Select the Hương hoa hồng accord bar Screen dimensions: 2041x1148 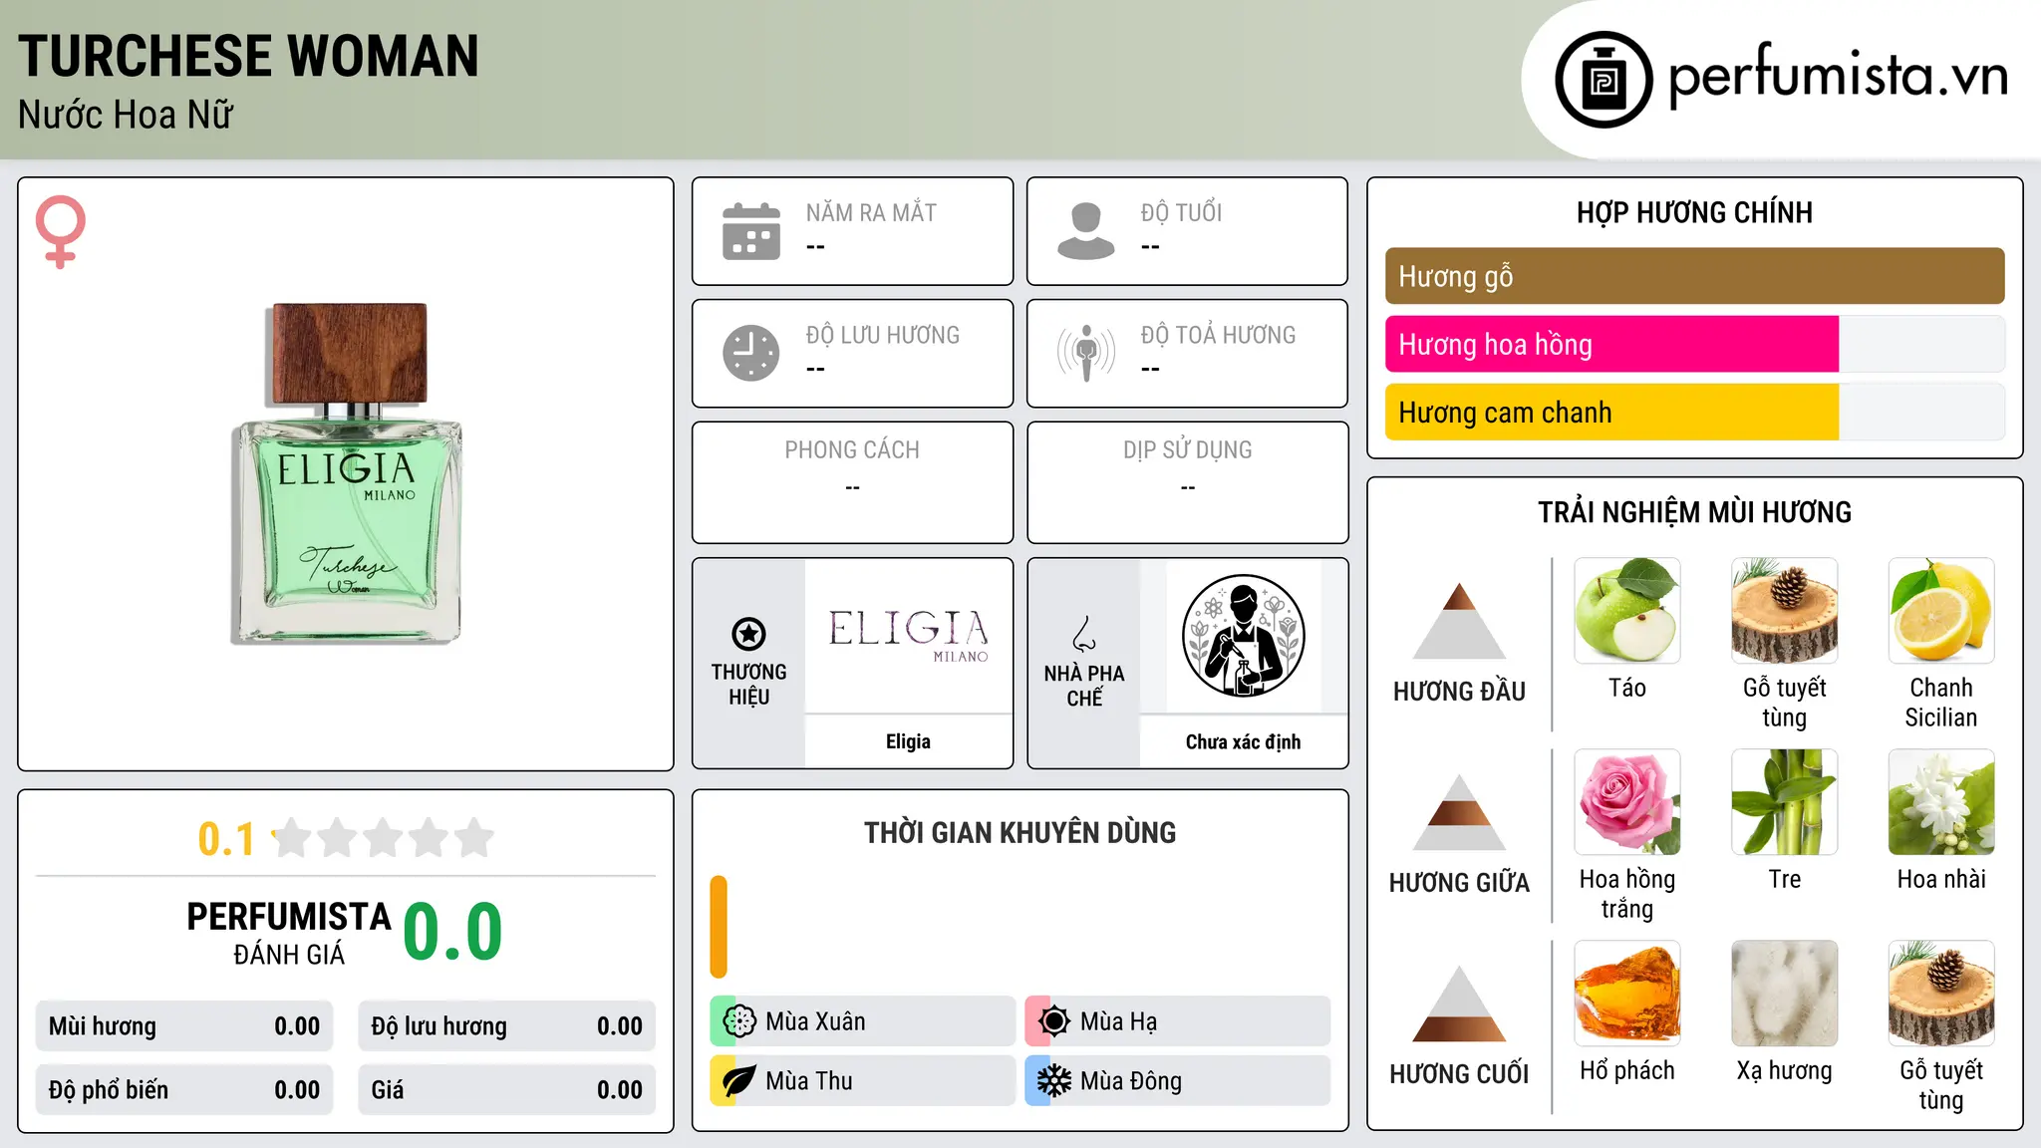tap(1694, 344)
